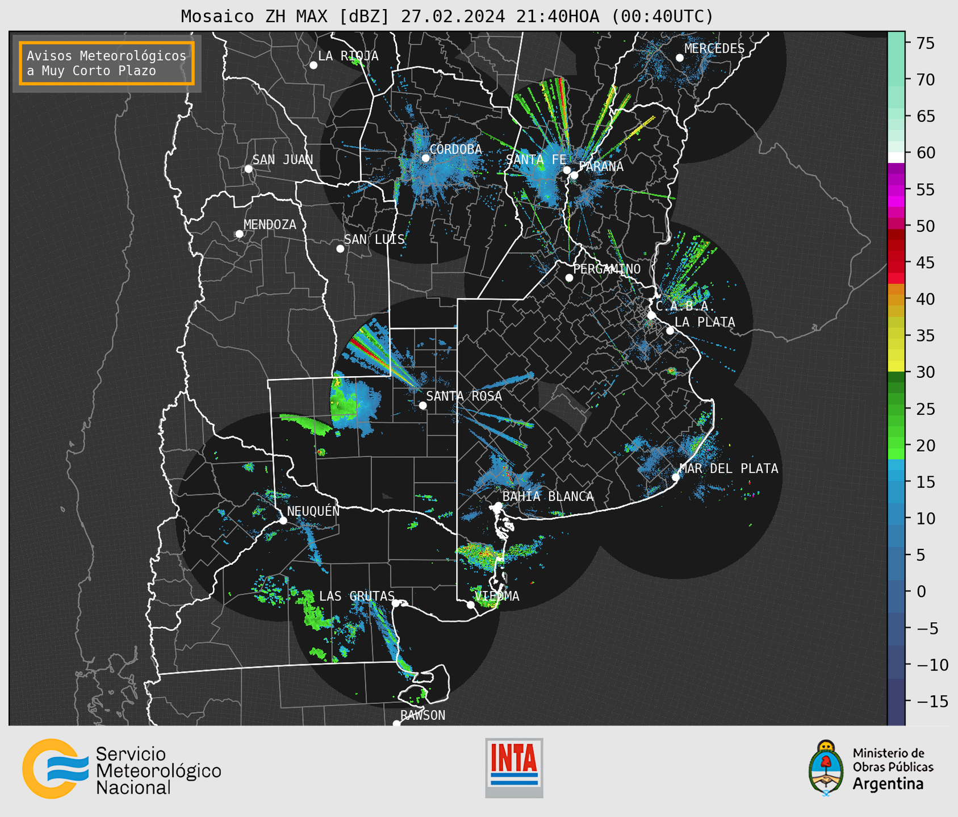Click the SANTA ROSA city label

pyautogui.click(x=464, y=396)
